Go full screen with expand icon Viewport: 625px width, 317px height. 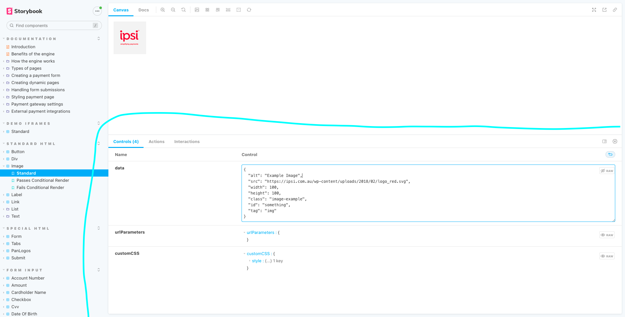(x=594, y=10)
